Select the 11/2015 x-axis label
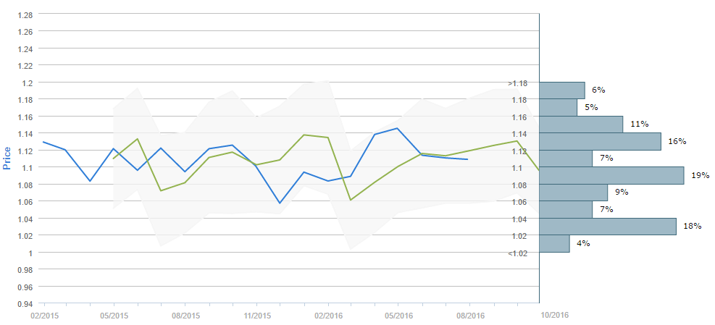 click(x=256, y=316)
